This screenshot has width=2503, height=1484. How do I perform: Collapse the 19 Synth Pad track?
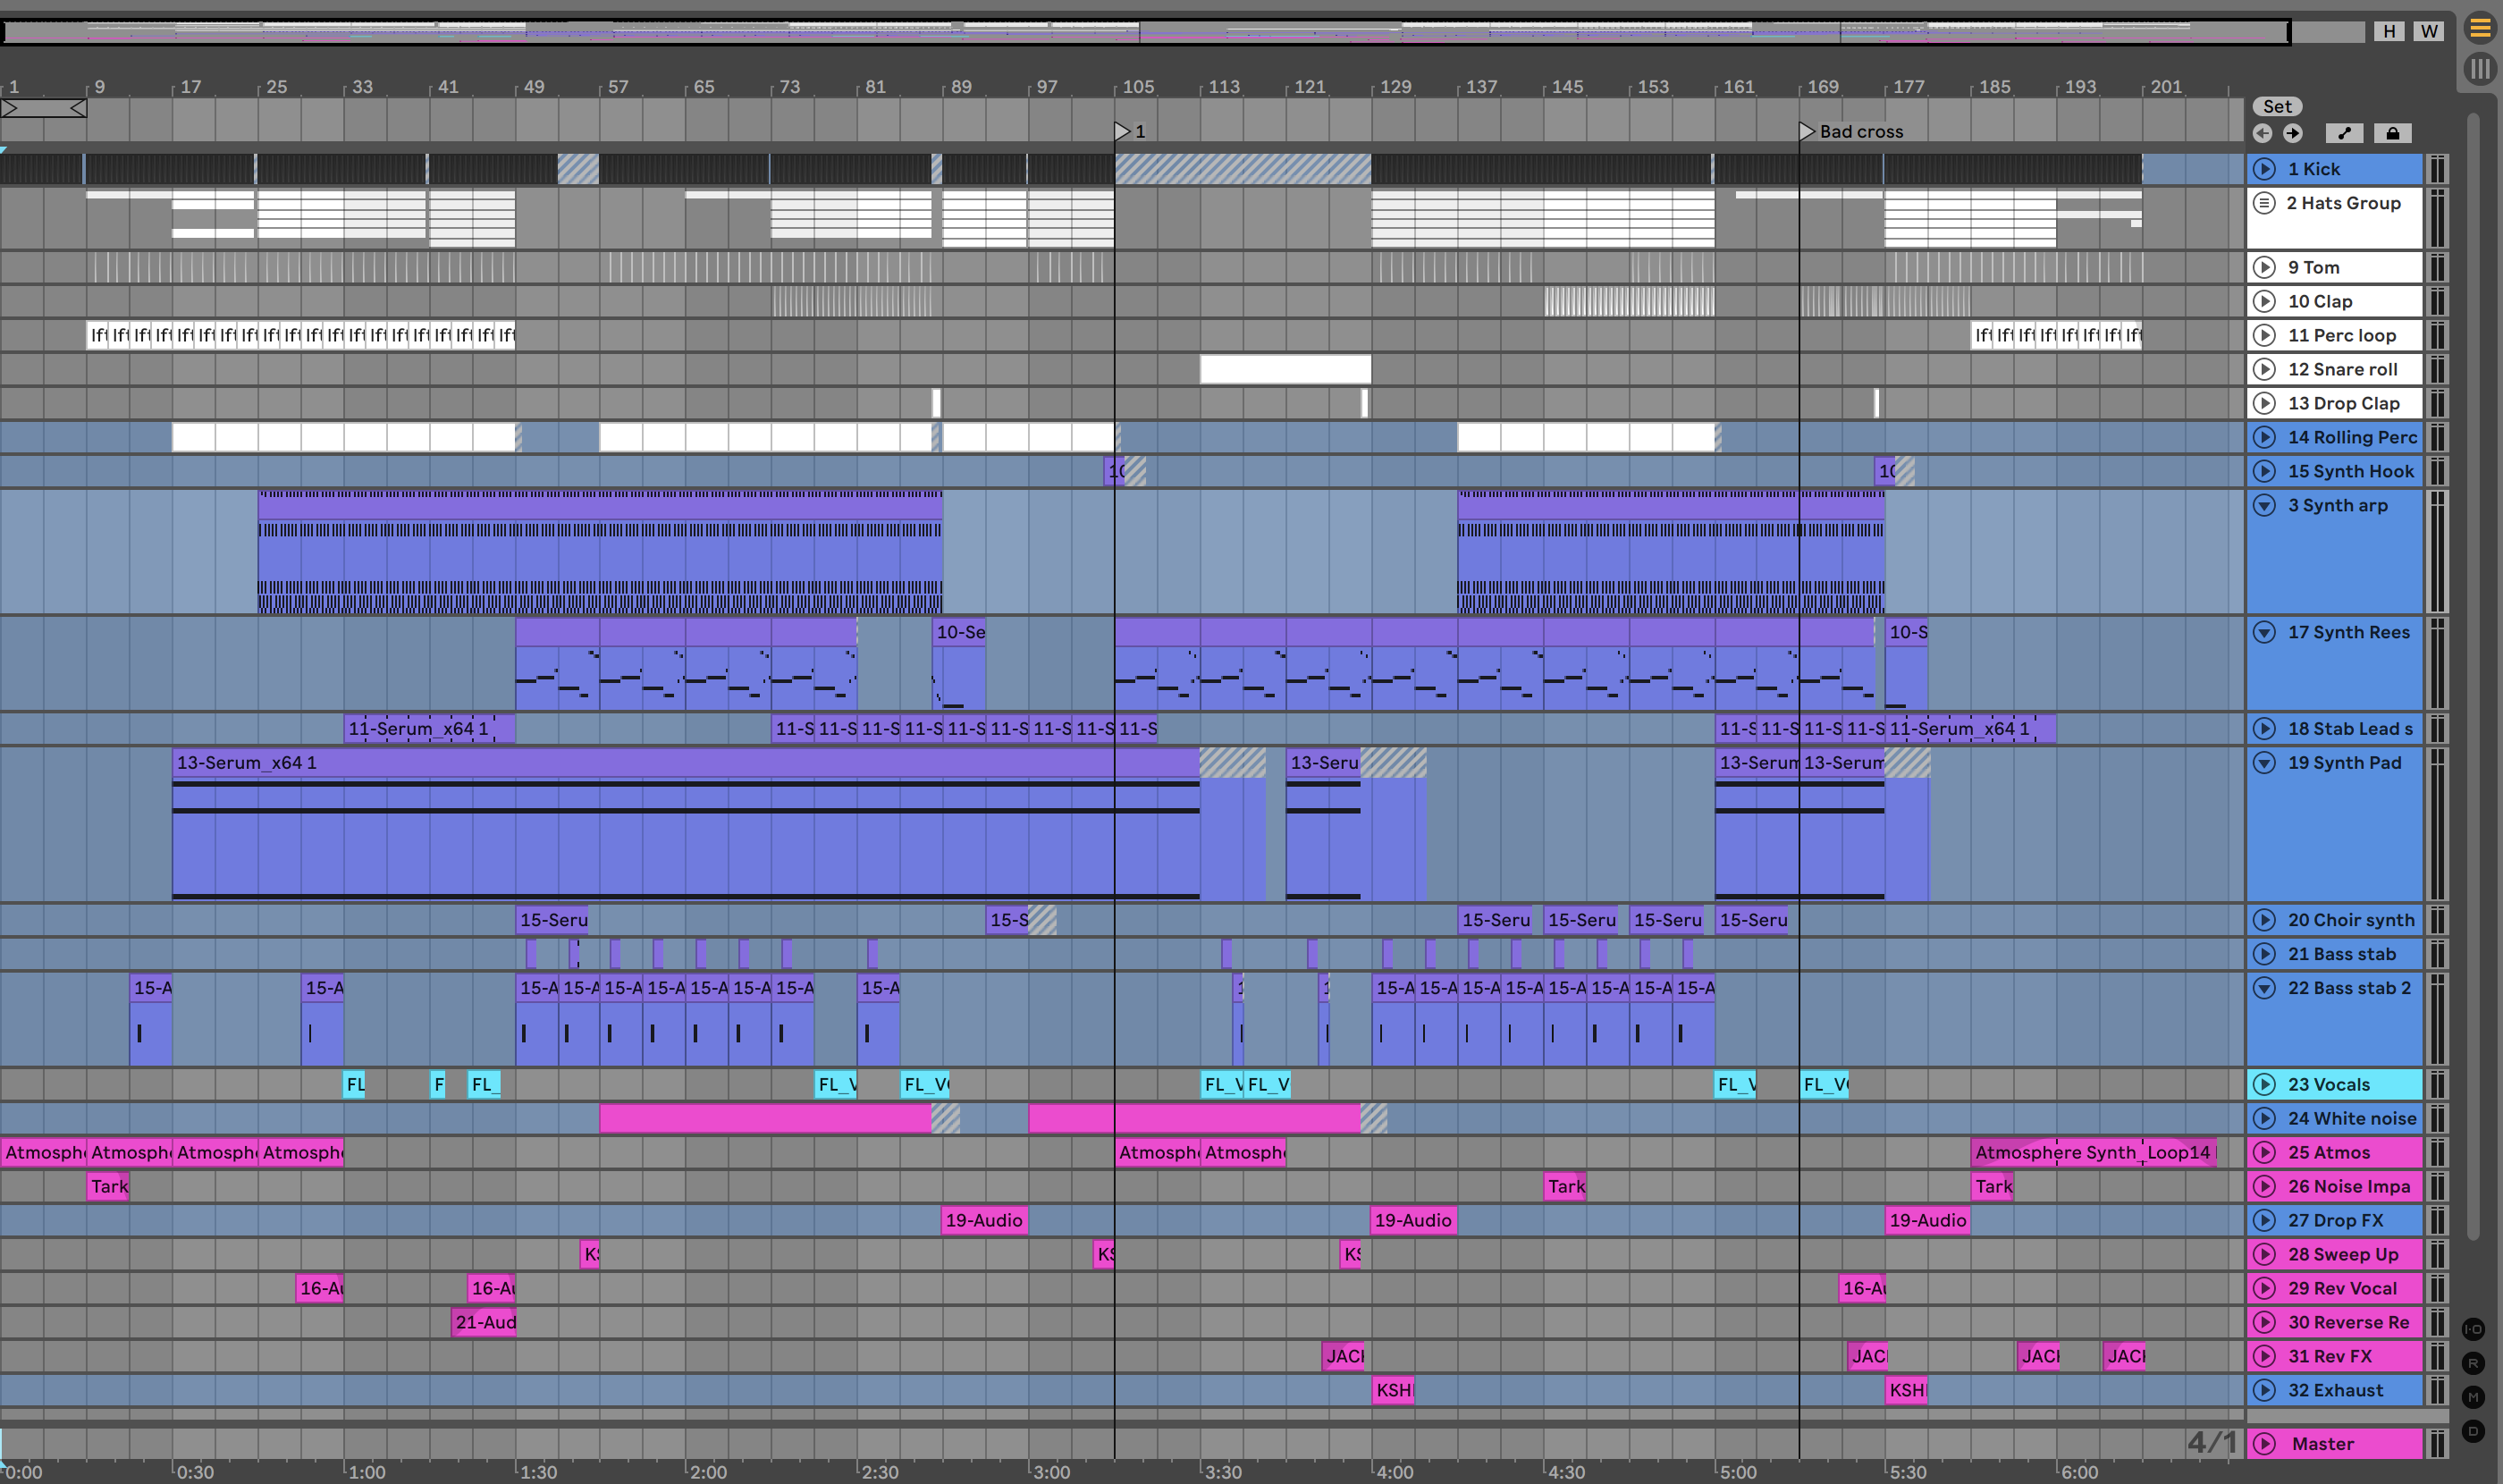[2265, 763]
